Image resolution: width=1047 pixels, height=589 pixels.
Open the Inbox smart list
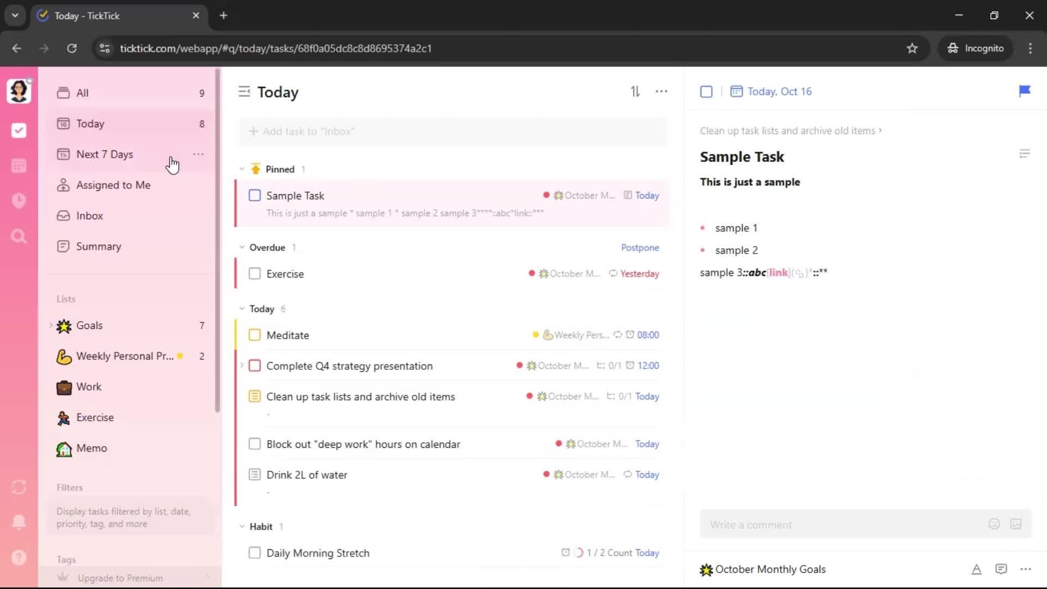point(89,216)
